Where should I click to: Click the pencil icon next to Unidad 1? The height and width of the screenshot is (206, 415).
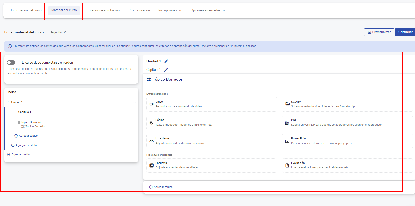[166, 61]
